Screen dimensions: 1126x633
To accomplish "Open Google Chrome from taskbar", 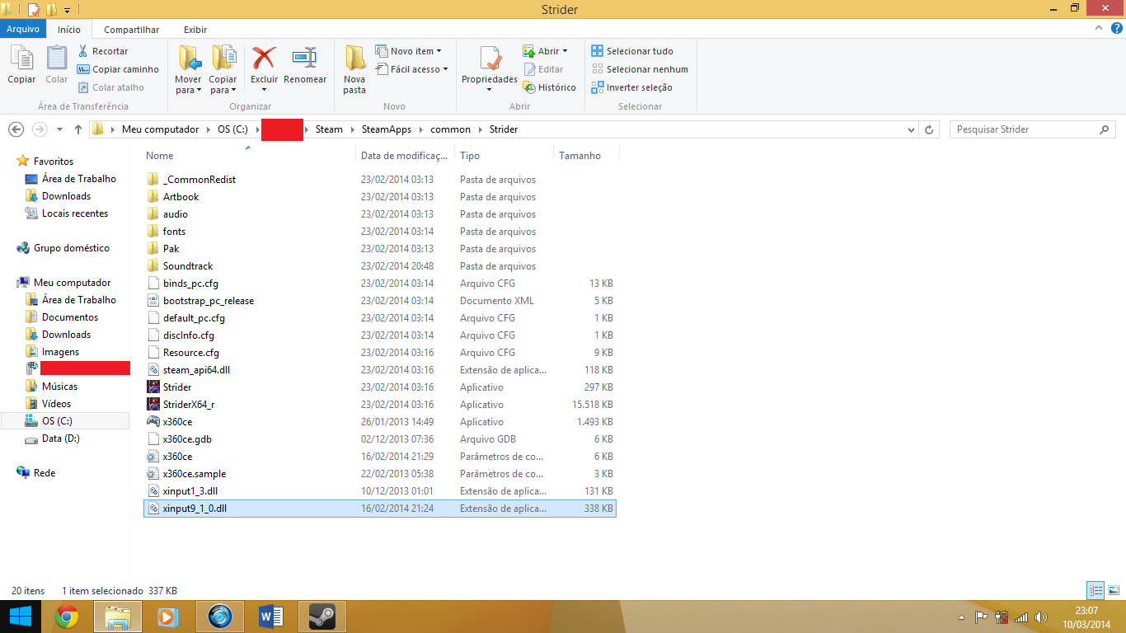I will [x=67, y=617].
